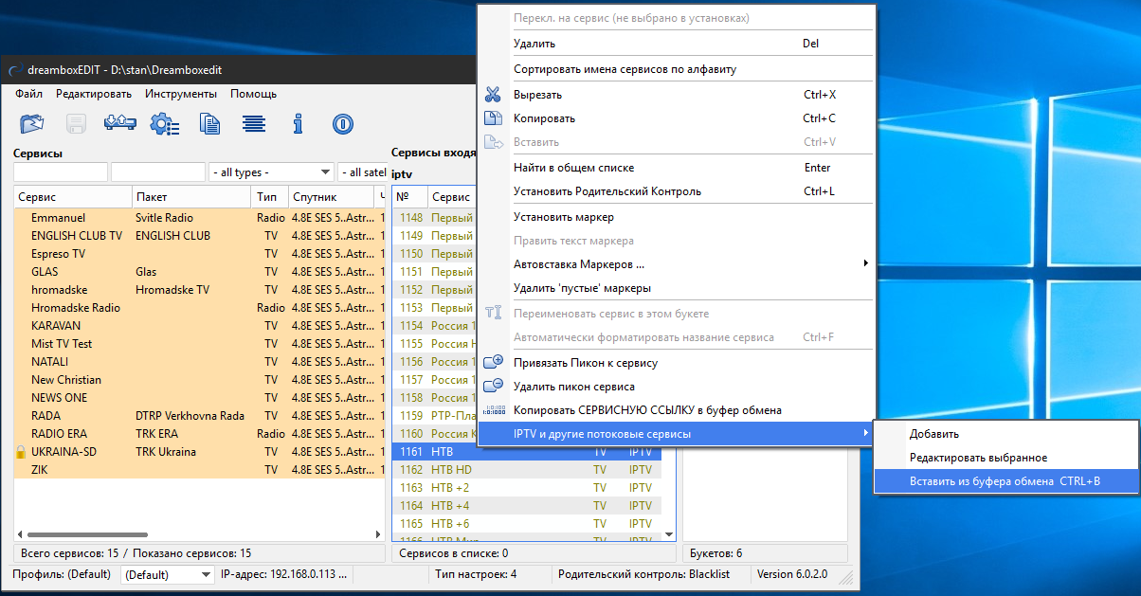Click the documents copy toolbar icon

coord(209,123)
